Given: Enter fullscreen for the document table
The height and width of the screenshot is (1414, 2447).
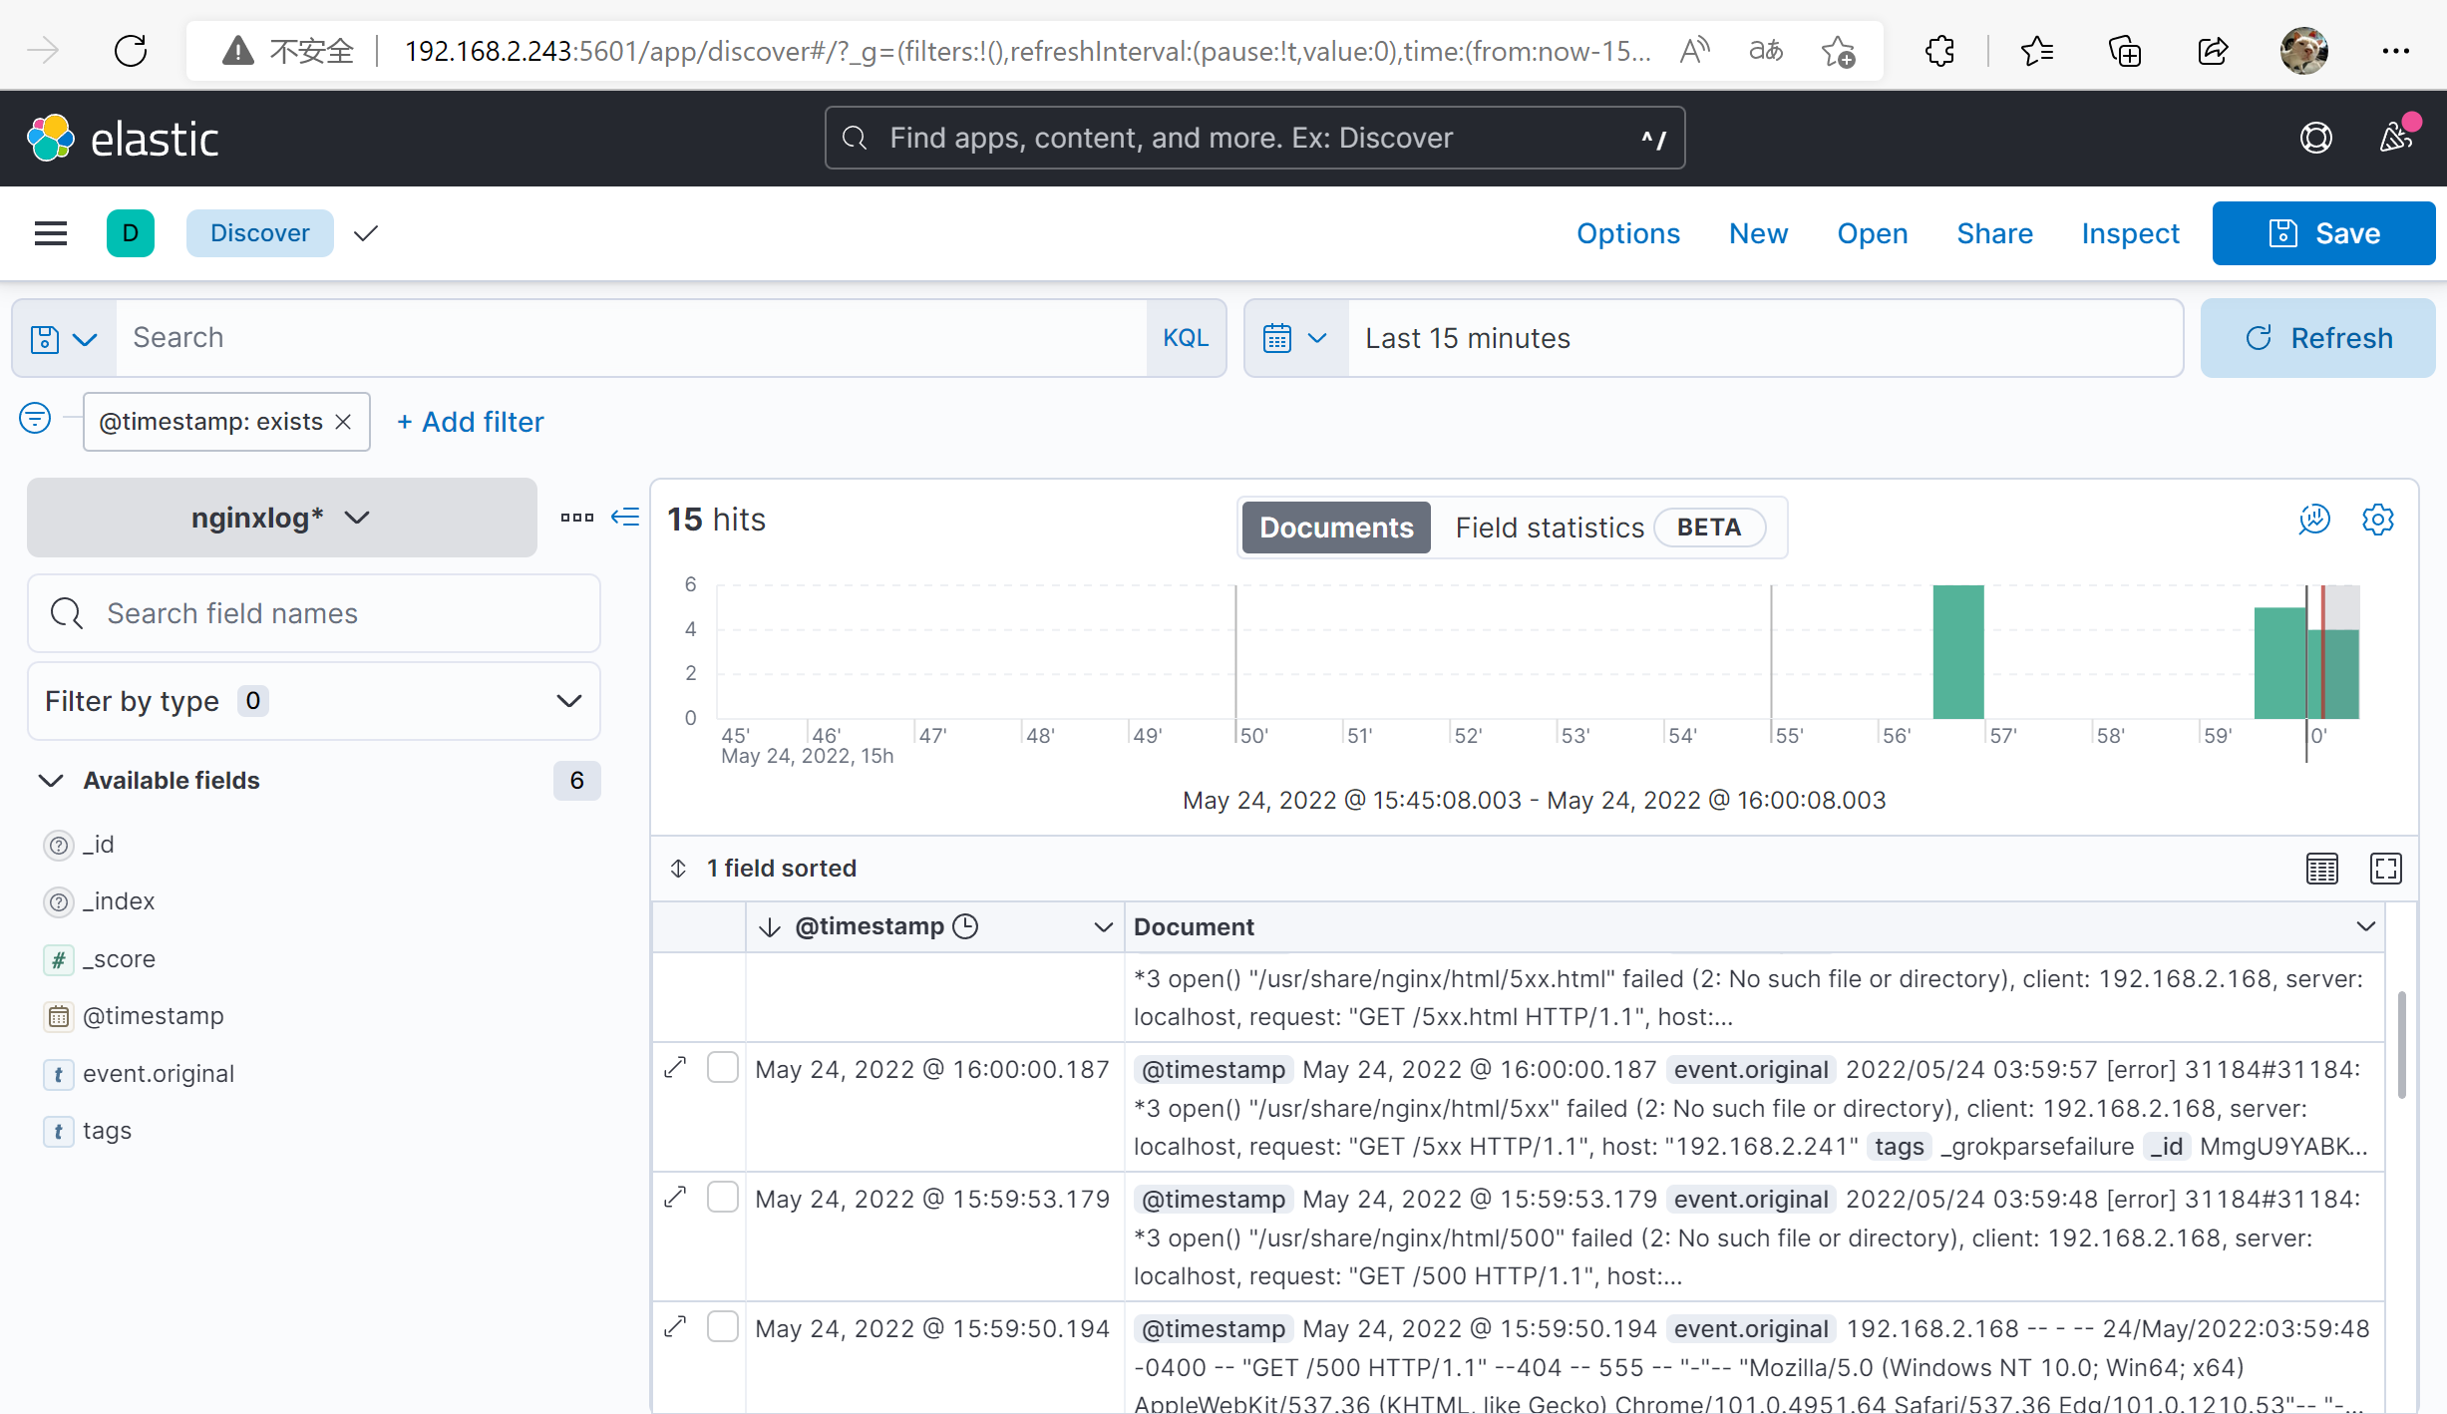Looking at the screenshot, I should (2385, 869).
